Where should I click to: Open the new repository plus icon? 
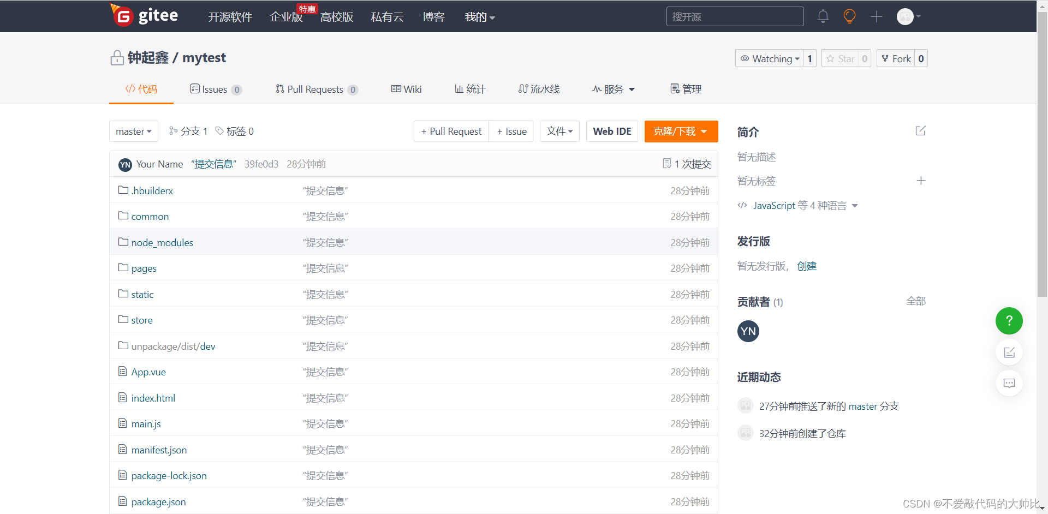click(876, 16)
